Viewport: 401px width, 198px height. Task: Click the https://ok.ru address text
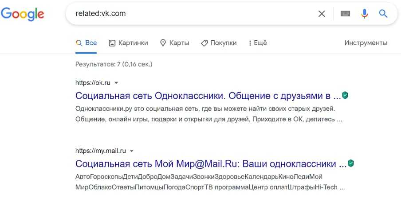pos(93,83)
